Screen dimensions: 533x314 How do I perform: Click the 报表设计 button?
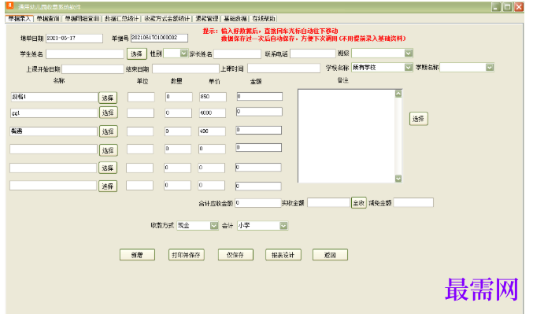coord(283,255)
